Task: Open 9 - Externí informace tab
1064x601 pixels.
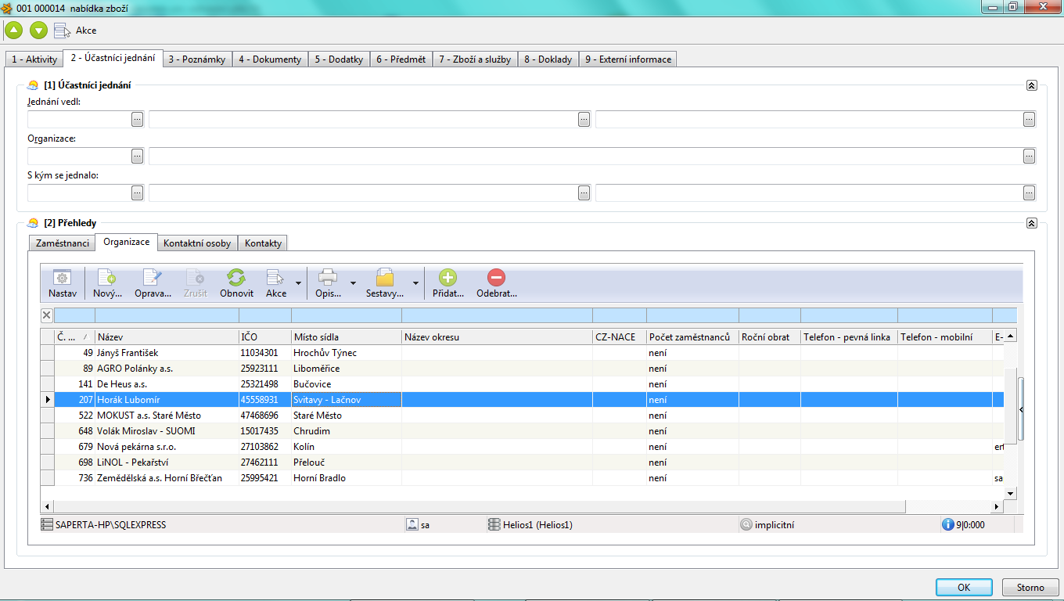Action: (x=627, y=59)
